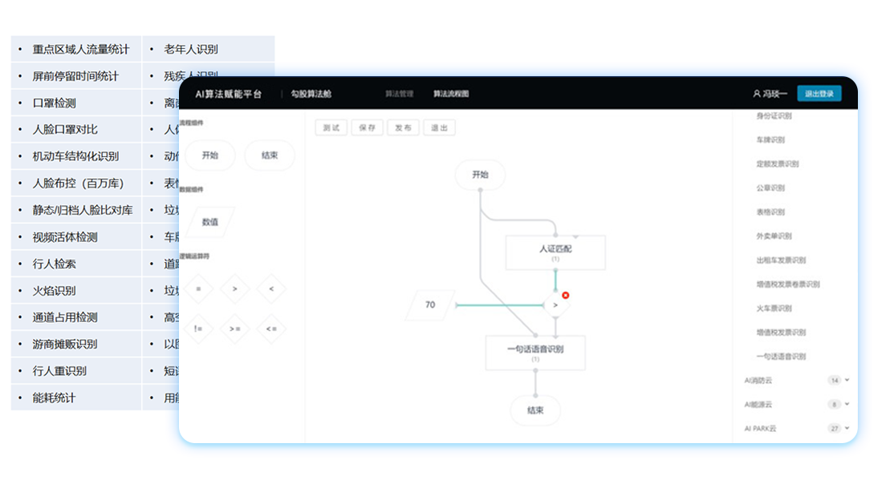This screenshot has width=886, height=480.
Task: Pick the 数值 parallelogram data component
Action: [x=210, y=222]
